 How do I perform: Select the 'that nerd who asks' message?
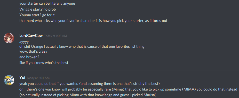click(x=93, y=21)
